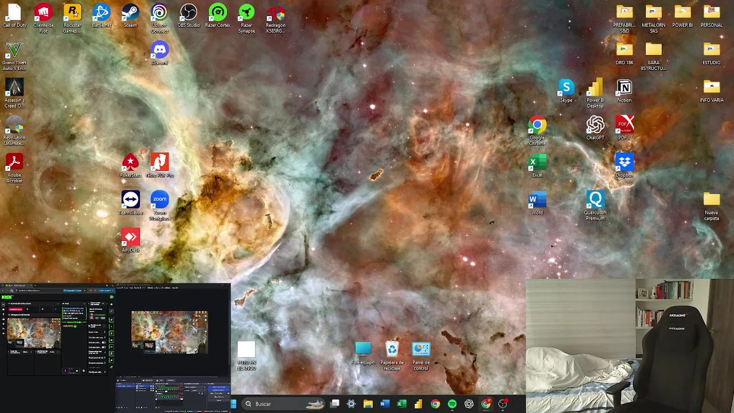Screen dimensions: 734x413
Task: Launch Dropbox desktop icon
Action: 624,166
